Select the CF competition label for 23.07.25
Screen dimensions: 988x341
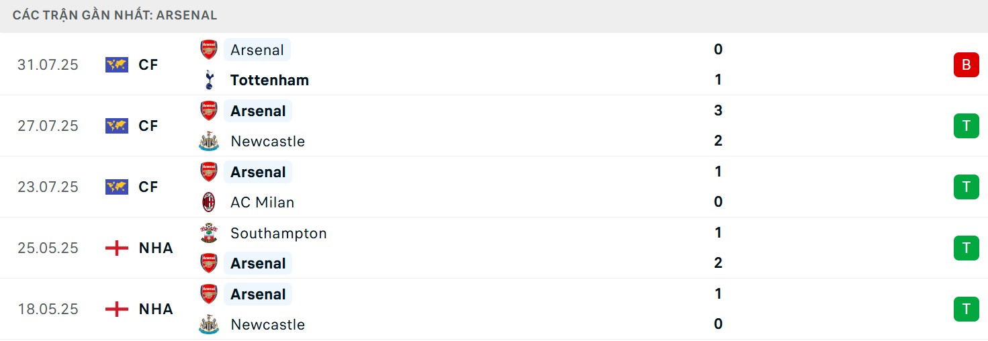click(148, 187)
